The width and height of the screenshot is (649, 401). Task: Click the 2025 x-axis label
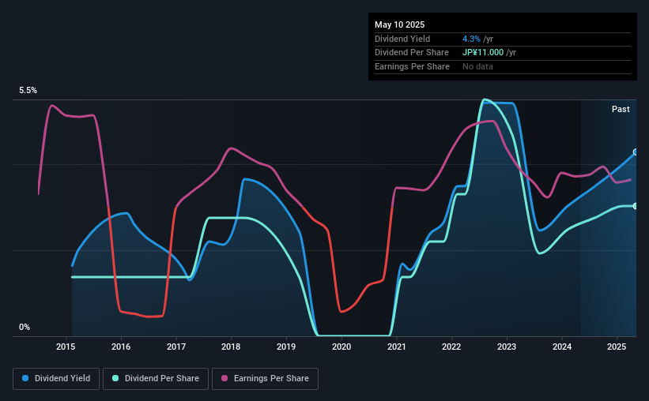(617, 347)
